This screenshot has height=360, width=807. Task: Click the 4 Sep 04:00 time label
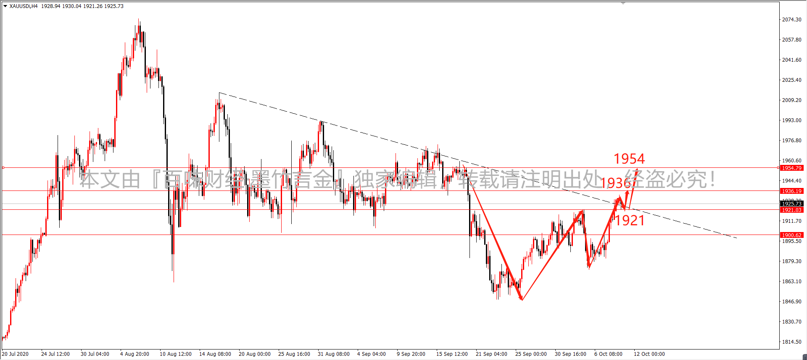click(372, 354)
